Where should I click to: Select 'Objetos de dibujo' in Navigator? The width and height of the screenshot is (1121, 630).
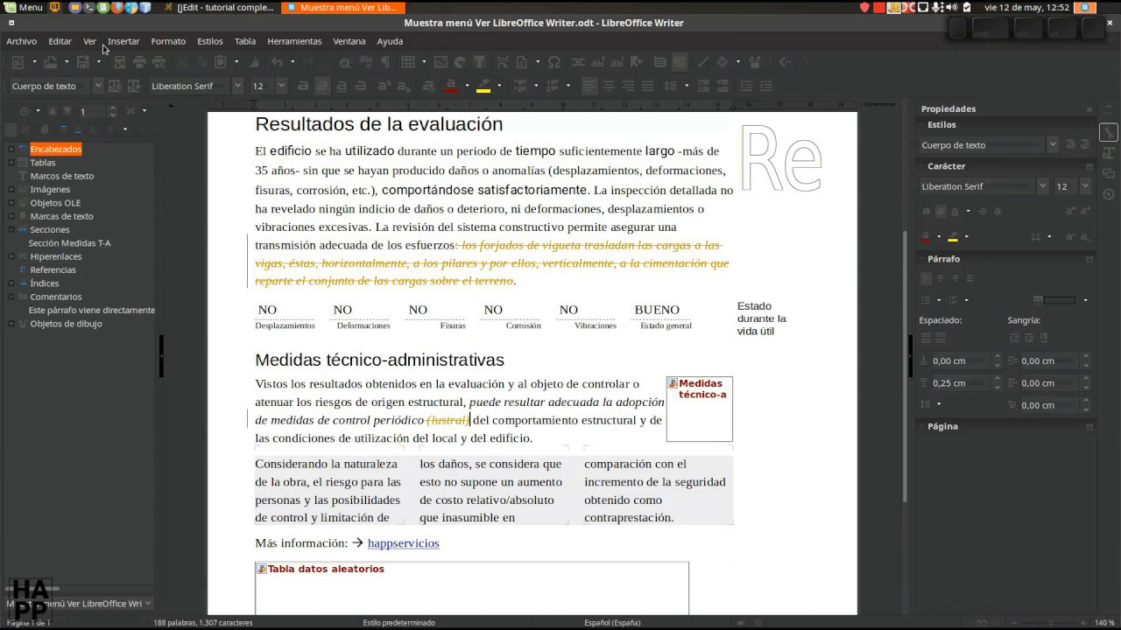pyautogui.click(x=66, y=324)
